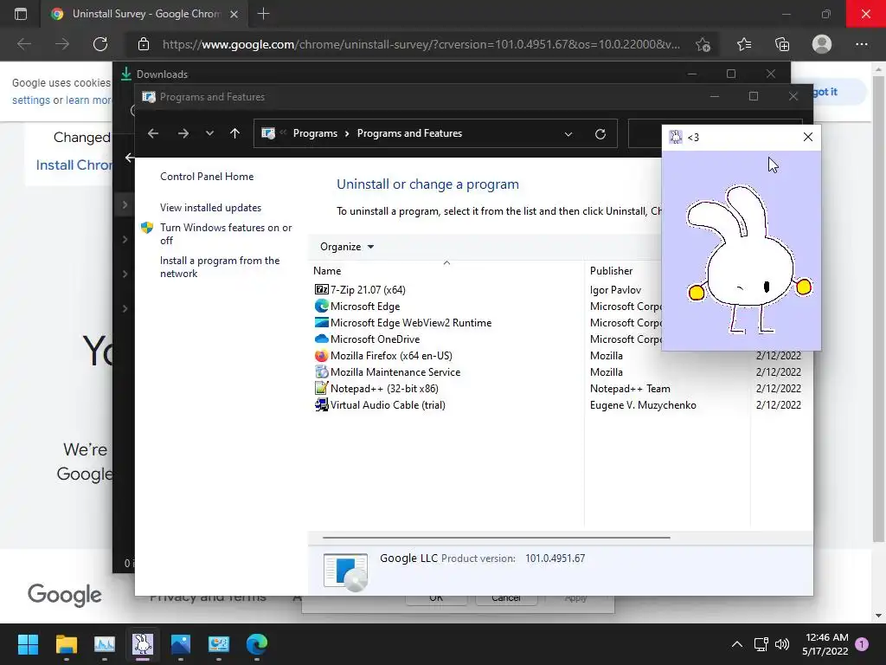
Task: Reload the Uninstall Survey page in Edge
Action: coord(100,44)
